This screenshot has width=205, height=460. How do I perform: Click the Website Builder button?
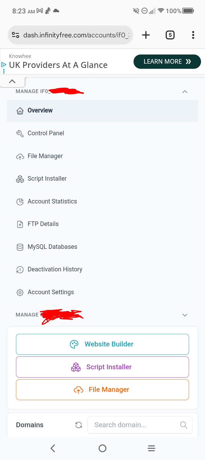click(102, 344)
